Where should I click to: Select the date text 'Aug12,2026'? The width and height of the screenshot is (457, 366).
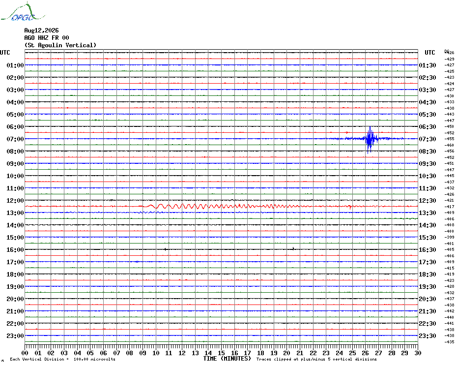pos(41,30)
